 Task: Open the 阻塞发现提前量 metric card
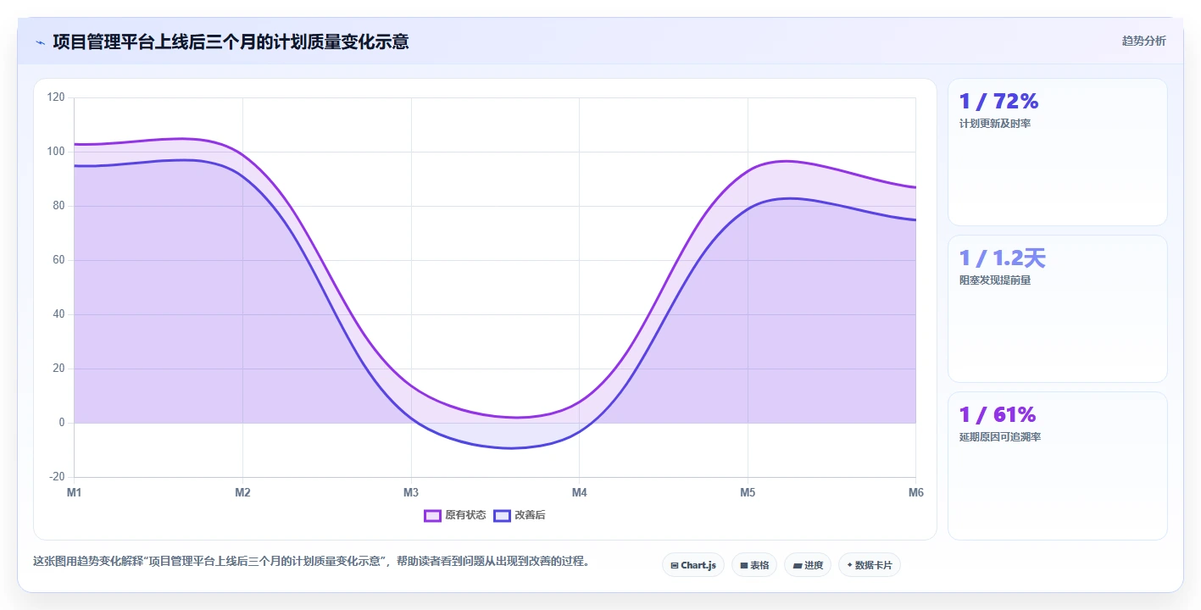(x=1058, y=309)
